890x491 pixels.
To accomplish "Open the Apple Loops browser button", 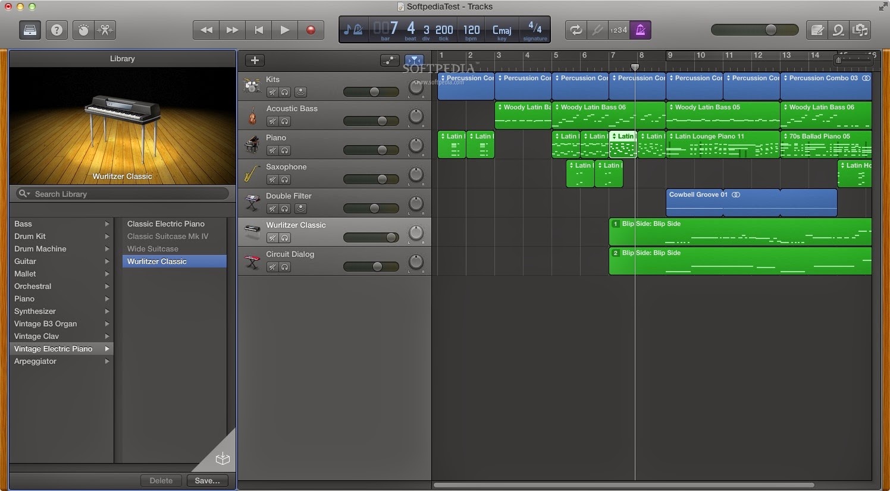I will [x=839, y=30].
